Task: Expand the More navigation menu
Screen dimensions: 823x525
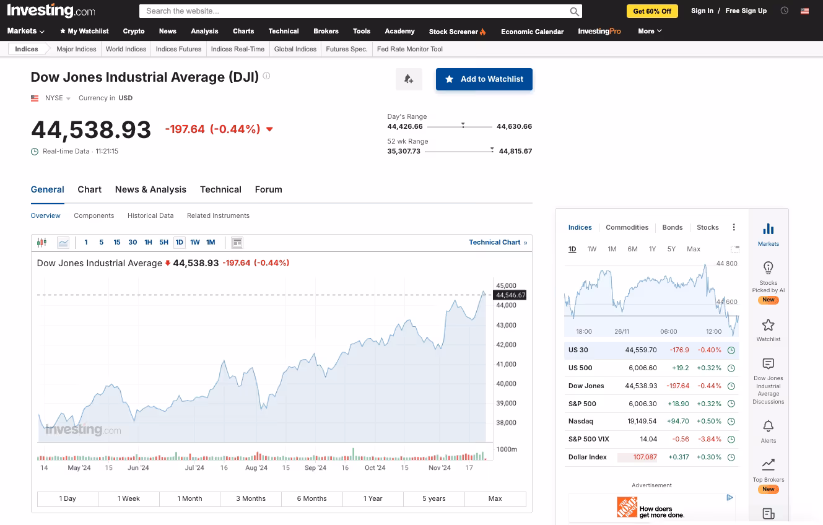Action: click(x=650, y=31)
